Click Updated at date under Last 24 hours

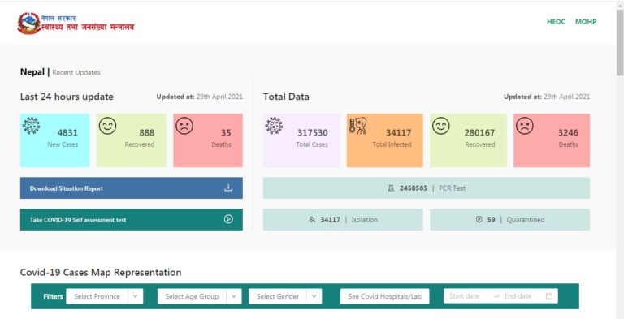[x=199, y=97]
